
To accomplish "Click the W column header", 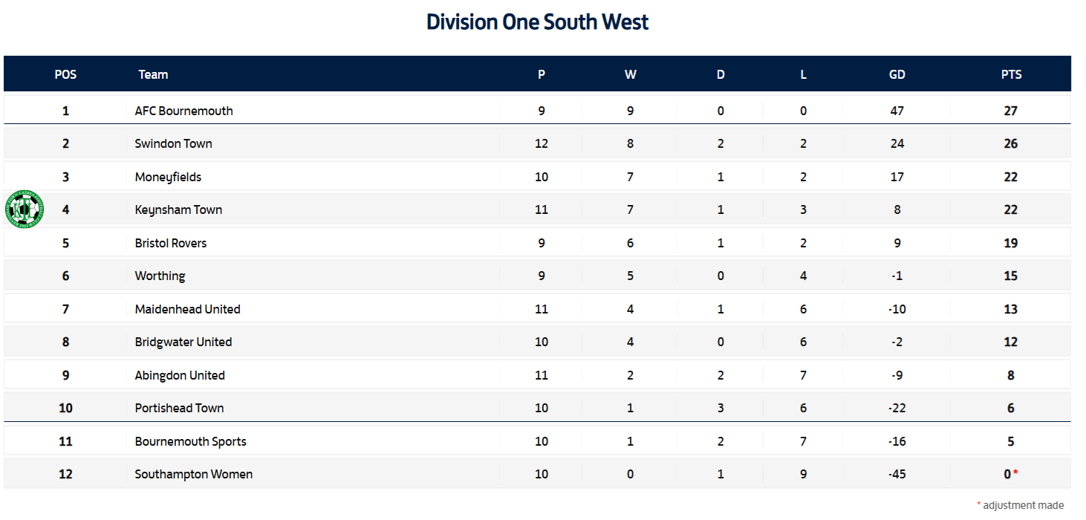I will click(x=631, y=74).
